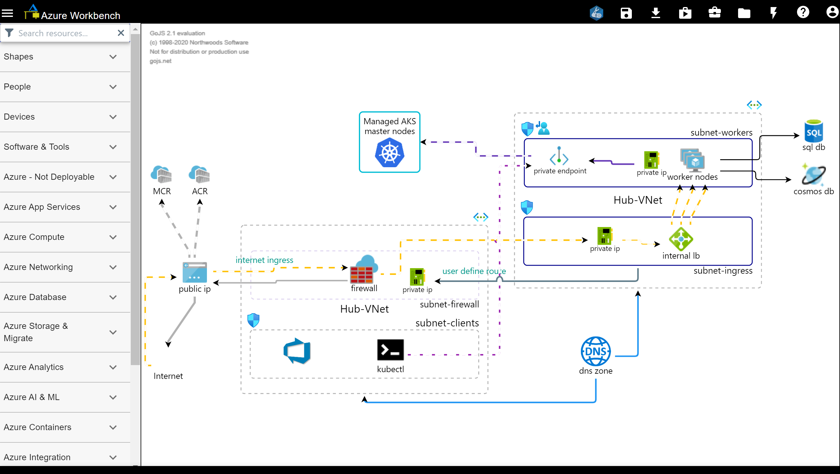This screenshot has width=840, height=474.
Task: Clear the resource search with X button
Action: coord(121,33)
